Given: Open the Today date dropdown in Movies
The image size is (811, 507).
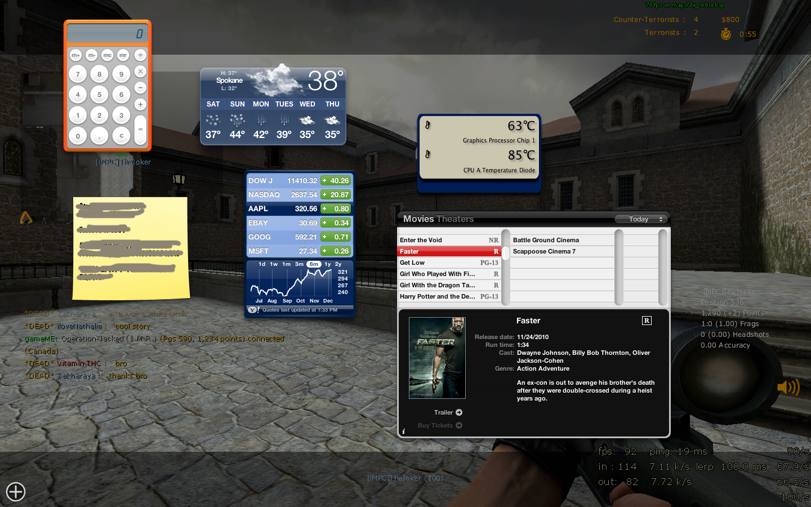Looking at the screenshot, I should (x=641, y=219).
